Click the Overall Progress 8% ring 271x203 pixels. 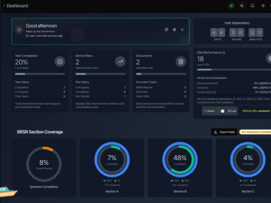click(44, 164)
